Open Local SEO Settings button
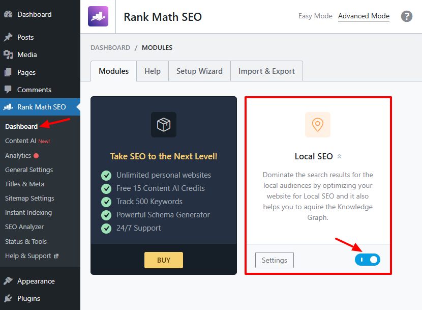Screen dimensions: 422x310 coord(274,260)
